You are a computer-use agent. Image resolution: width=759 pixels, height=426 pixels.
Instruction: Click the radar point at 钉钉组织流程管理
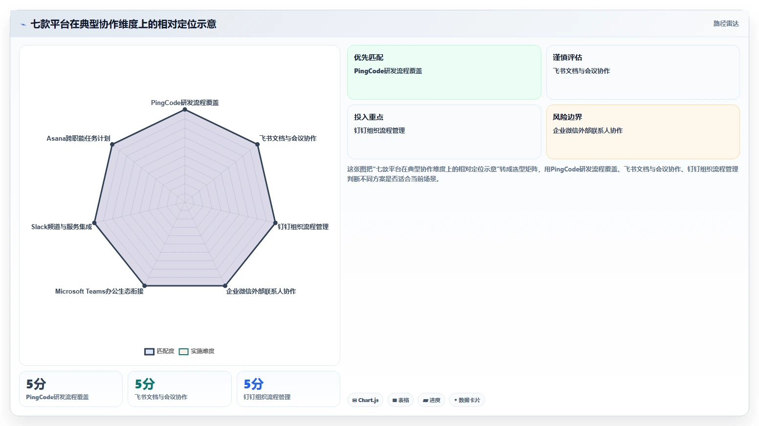(x=275, y=223)
